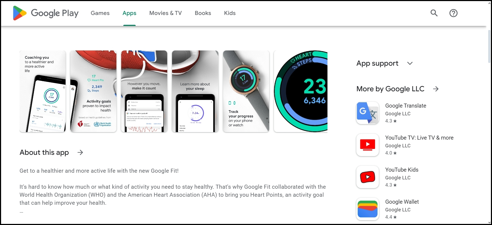This screenshot has width=492, height=225.
Task: Open the Google Wallet listing title
Action: click(402, 202)
